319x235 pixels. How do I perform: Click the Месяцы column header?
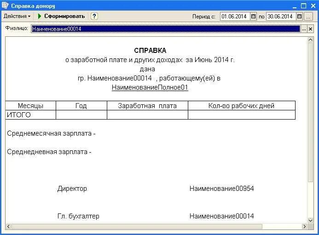coord(30,106)
